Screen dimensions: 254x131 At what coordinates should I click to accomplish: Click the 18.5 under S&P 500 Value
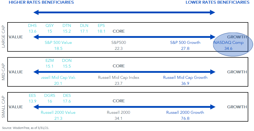[58, 48]
